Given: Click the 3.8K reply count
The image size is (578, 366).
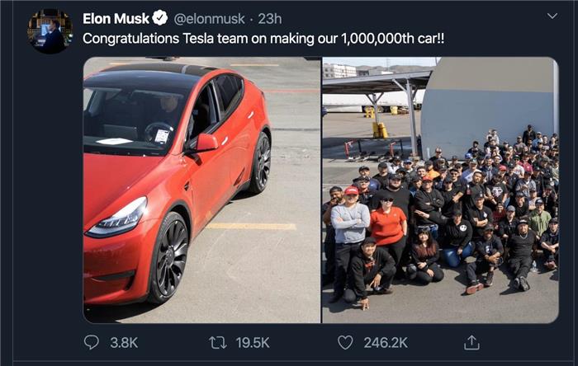Looking at the screenshot, I should click(x=123, y=342).
